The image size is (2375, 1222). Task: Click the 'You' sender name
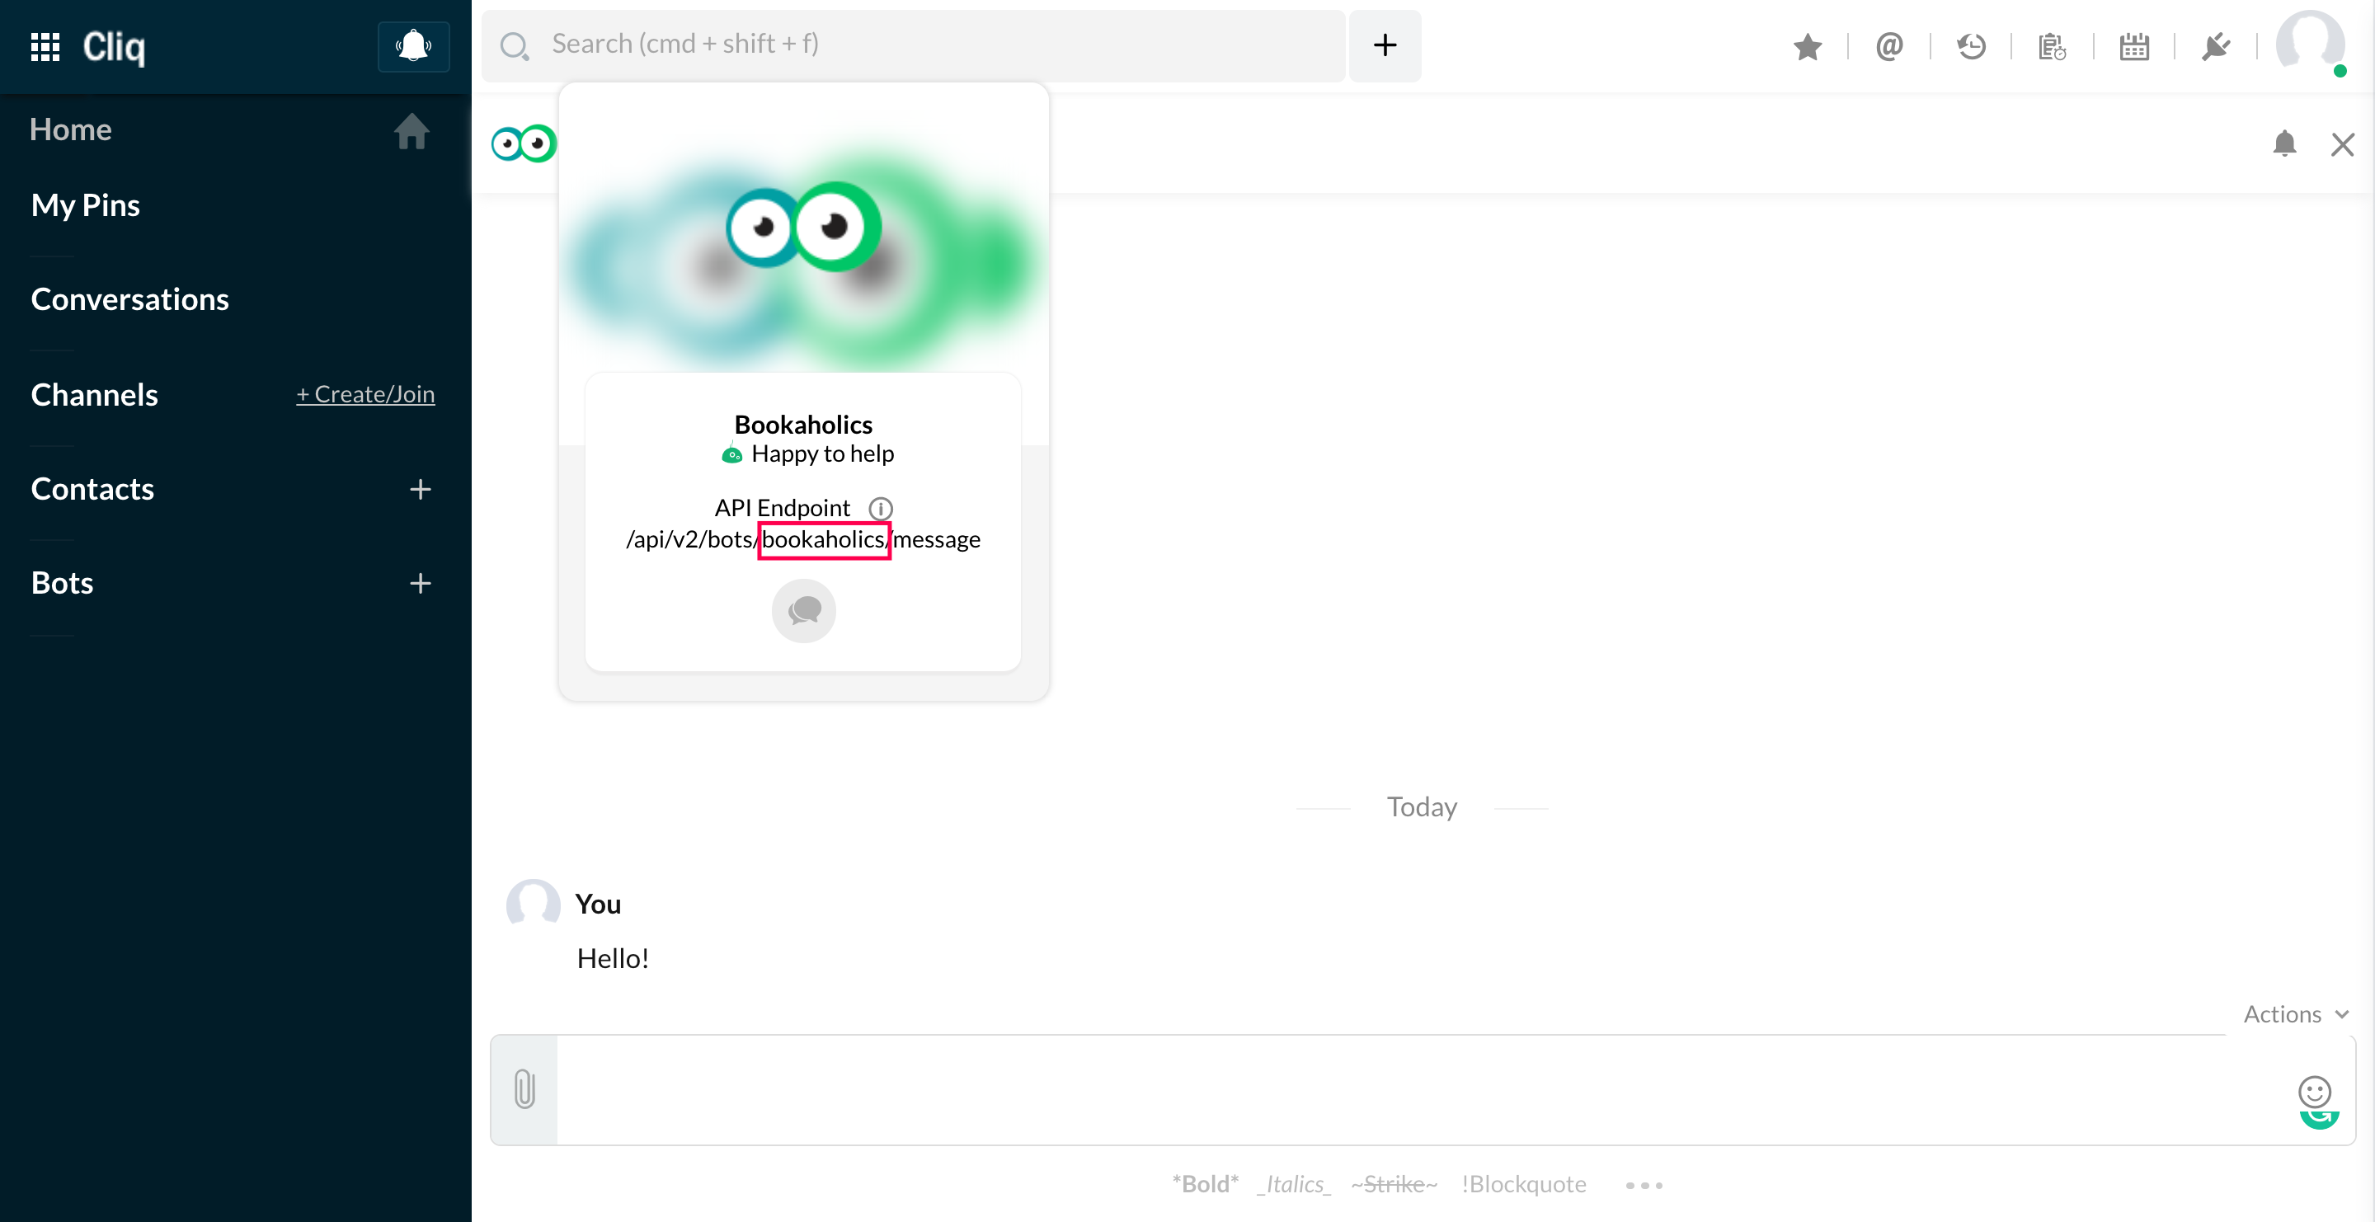click(x=597, y=904)
